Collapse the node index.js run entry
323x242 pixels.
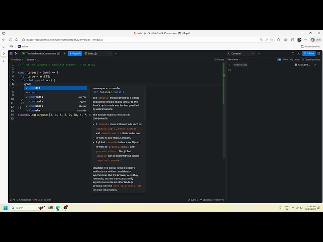pyautogui.click(x=229, y=65)
